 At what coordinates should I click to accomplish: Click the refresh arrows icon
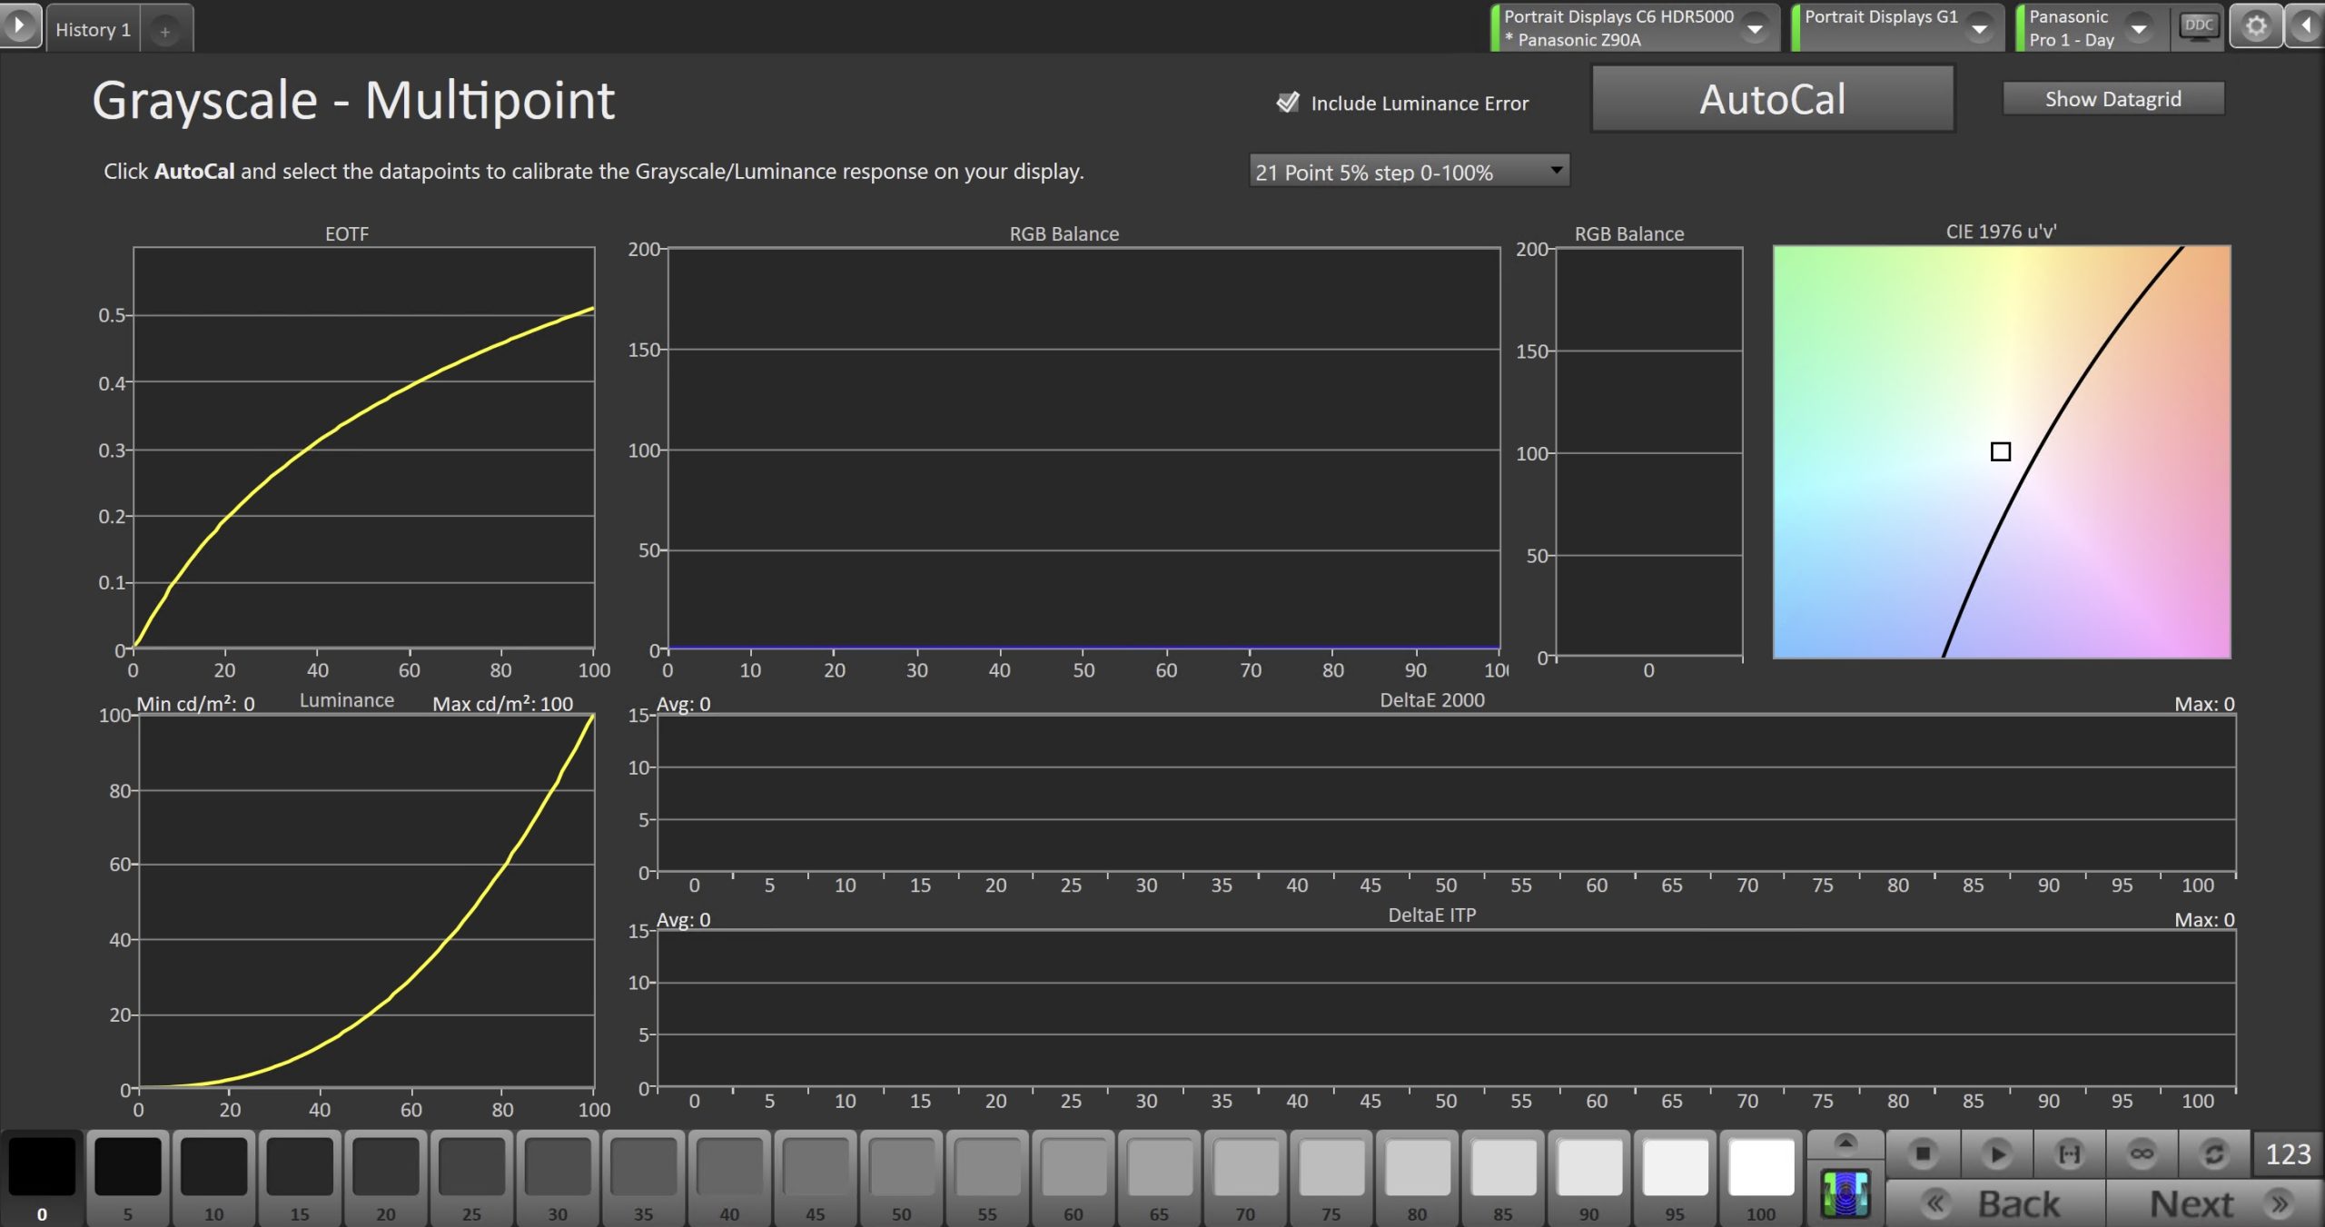[2214, 1153]
